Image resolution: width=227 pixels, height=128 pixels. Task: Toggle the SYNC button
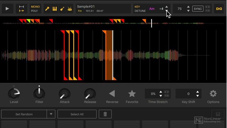coord(198,9)
